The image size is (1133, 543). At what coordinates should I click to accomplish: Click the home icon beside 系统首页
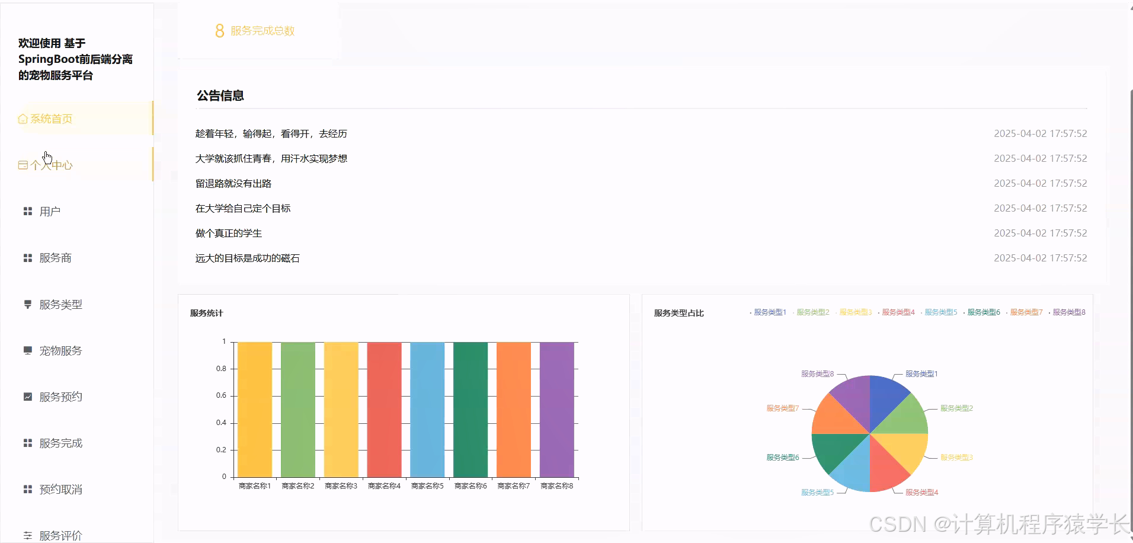click(23, 119)
